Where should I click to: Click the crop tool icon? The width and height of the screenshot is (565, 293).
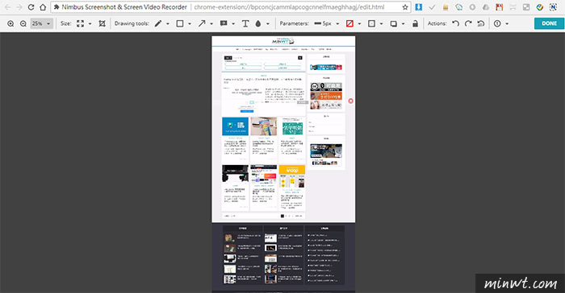(102, 23)
